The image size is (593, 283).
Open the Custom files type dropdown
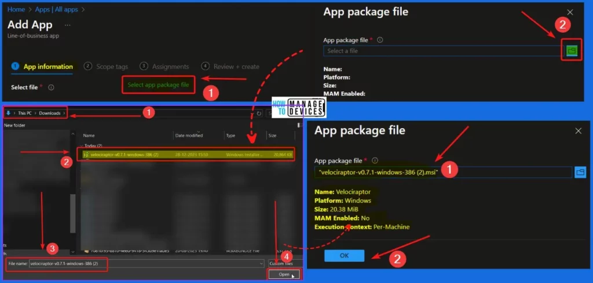click(285, 263)
